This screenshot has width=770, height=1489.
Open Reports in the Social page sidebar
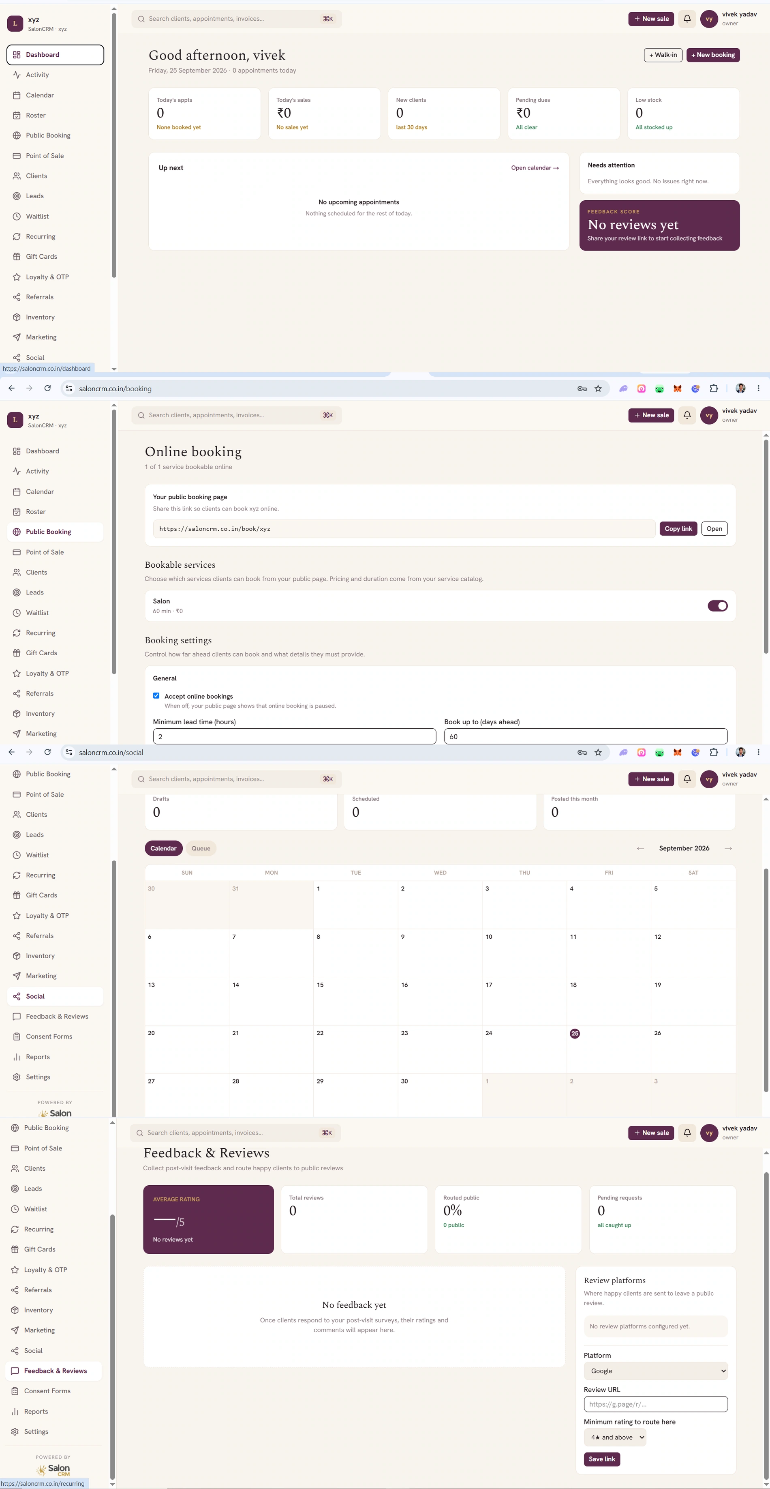pos(55,1057)
